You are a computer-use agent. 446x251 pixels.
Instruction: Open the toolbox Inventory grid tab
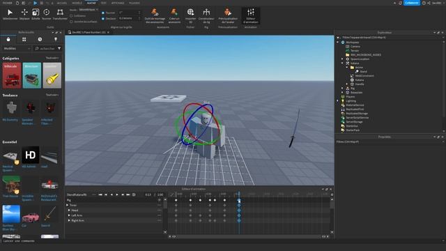[24, 39]
